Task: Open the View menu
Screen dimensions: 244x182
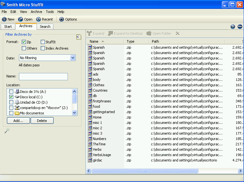Action: (x=23, y=12)
